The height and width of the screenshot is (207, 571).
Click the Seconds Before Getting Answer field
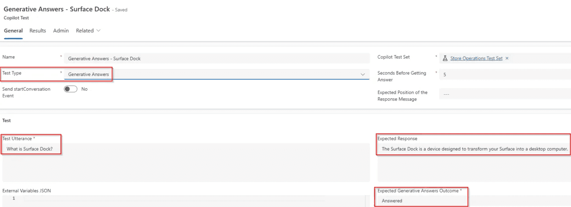click(x=505, y=75)
